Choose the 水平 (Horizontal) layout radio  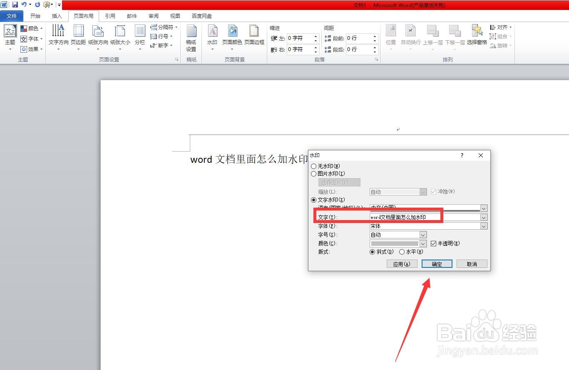click(x=402, y=252)
